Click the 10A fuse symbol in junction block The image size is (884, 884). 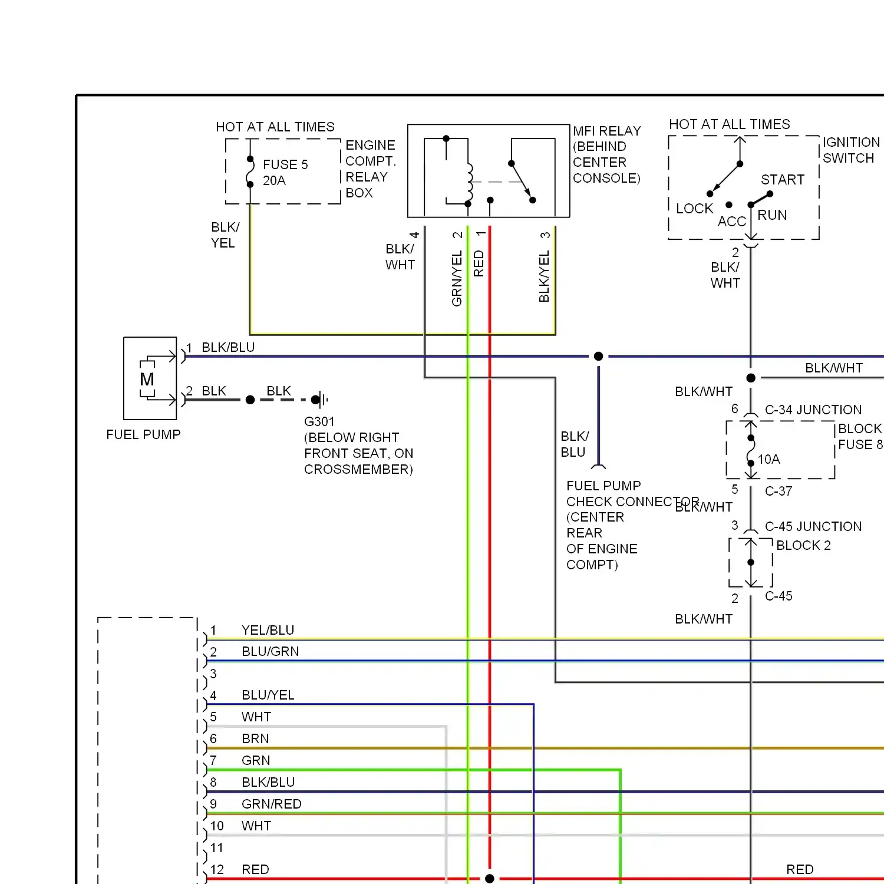(750, 450)
